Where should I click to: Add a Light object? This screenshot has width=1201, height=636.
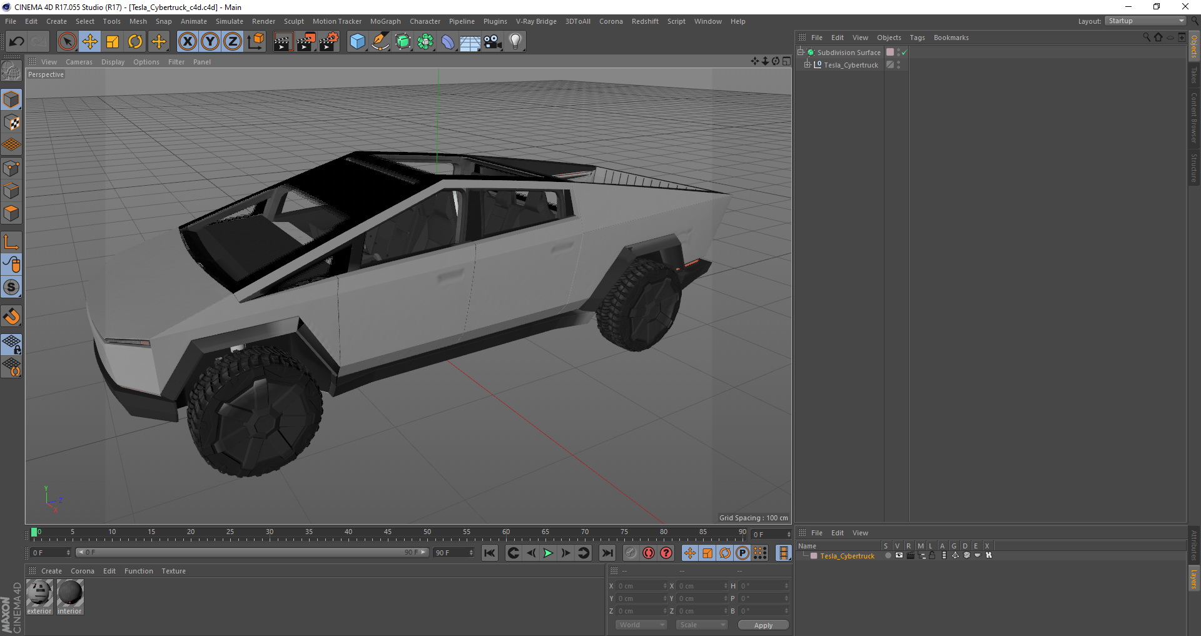click(x=515, y=42)
